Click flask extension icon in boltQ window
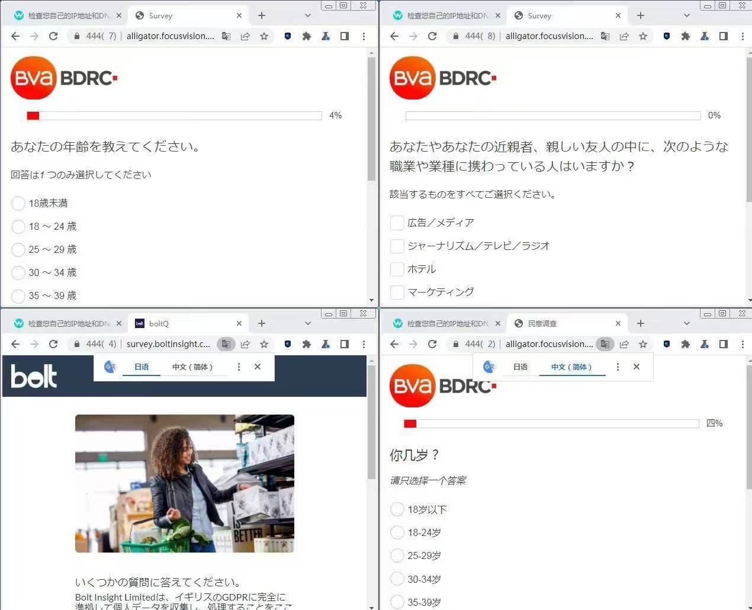Image resolution: width=752 pixels, height=610 pixels. point(326,344)
